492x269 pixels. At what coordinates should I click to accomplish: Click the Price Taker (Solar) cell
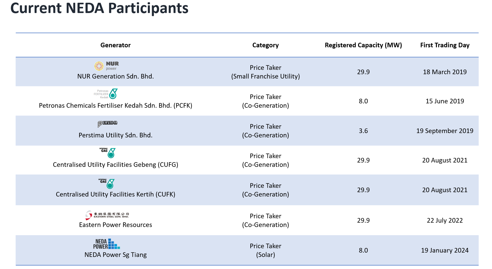[x=265, y=250]
